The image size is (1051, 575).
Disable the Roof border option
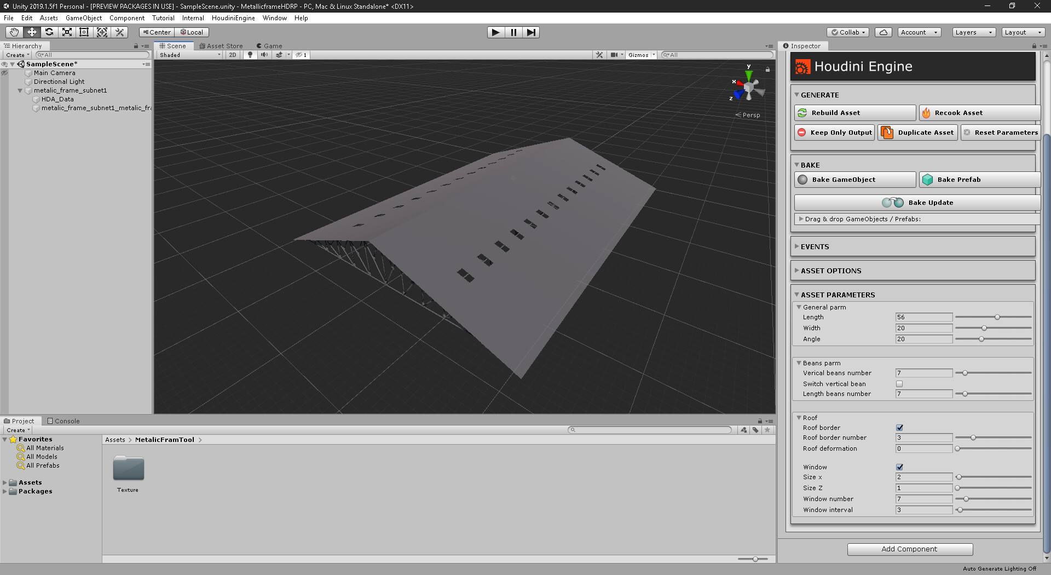tap(899, 428)
